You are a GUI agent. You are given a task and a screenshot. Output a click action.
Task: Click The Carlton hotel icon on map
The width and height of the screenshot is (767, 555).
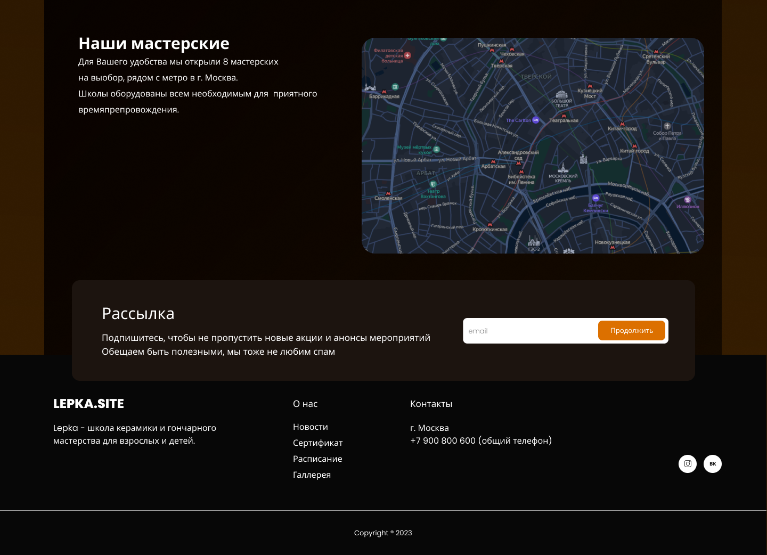pos(536,120)
